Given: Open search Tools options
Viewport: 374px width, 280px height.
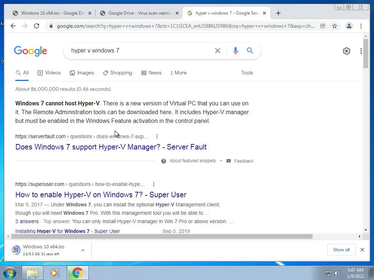Looking at the screenshot, I should pos(247,73).
